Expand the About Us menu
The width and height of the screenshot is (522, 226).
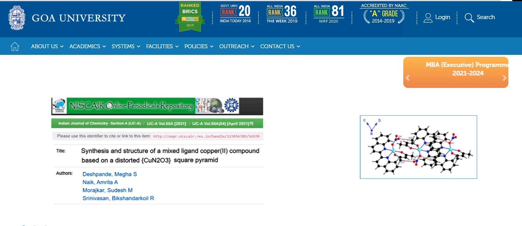[47, 46]
